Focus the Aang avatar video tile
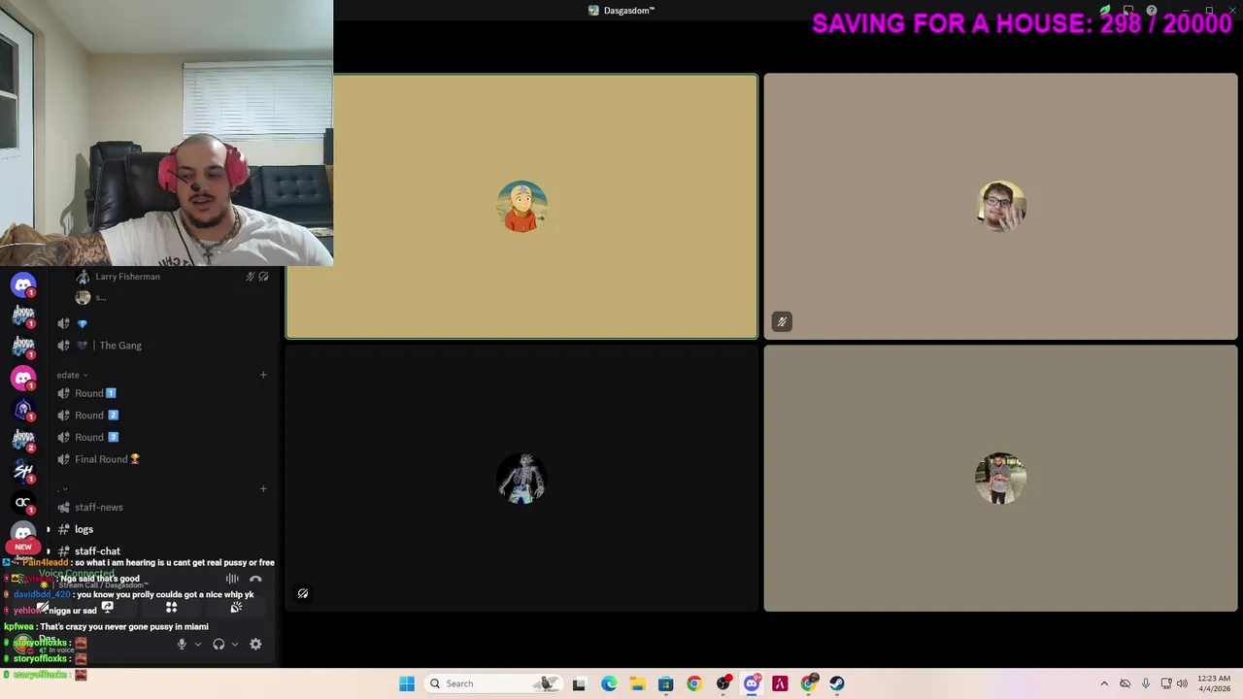This screenshot has height=699, width=1243. pyautogui.click(x=521, y=207)
